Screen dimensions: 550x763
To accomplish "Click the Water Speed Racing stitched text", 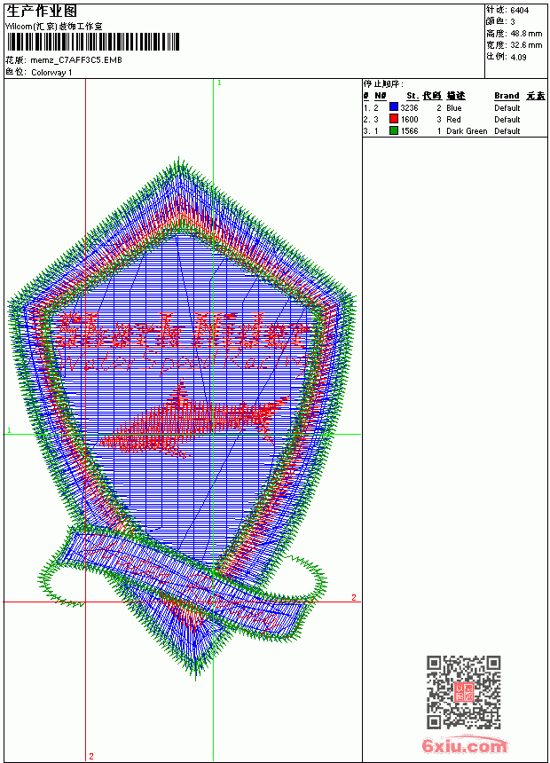I will point(183,362).
